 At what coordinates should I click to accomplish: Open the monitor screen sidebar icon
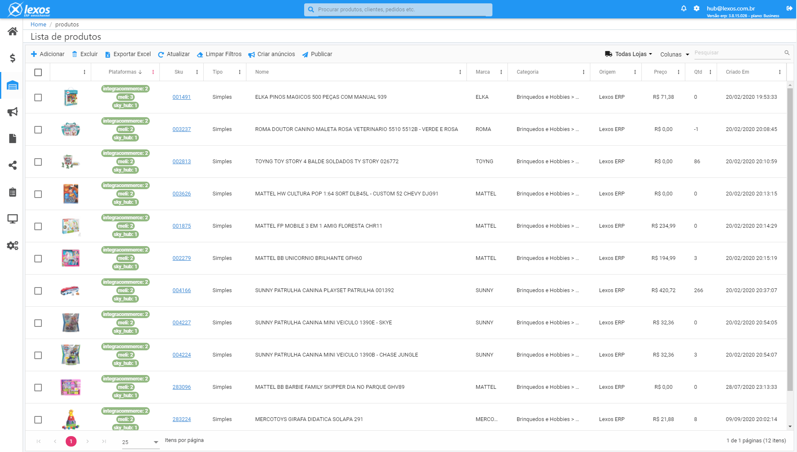tap(13, 219)
